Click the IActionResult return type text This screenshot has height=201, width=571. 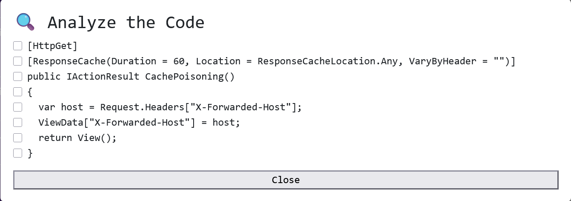(103, 77)
